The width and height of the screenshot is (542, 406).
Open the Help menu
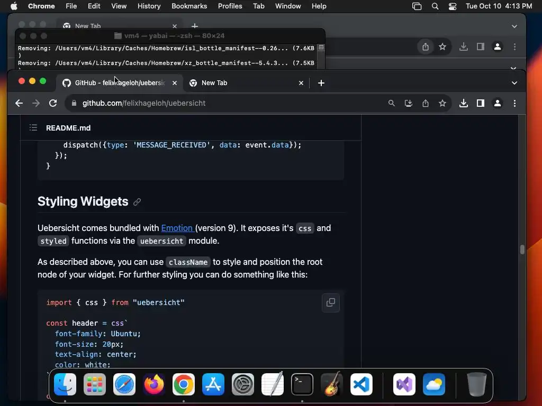(x=319, y=6)
